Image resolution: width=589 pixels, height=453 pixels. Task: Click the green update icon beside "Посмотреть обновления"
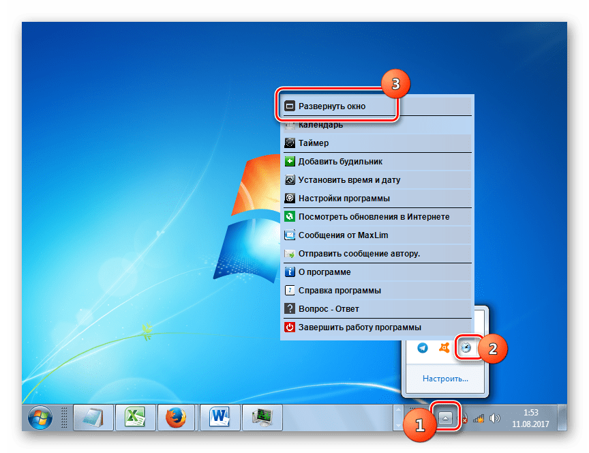(290, 217)
